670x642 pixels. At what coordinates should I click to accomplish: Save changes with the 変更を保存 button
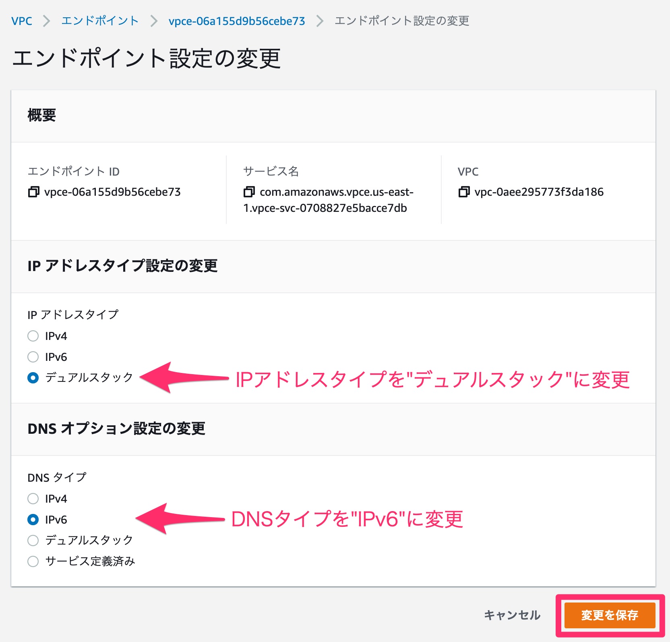pyautogui.click(x=610, y=615)
